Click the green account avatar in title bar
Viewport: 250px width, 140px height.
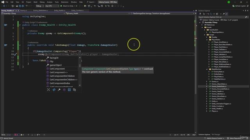[x=229, y=2]
